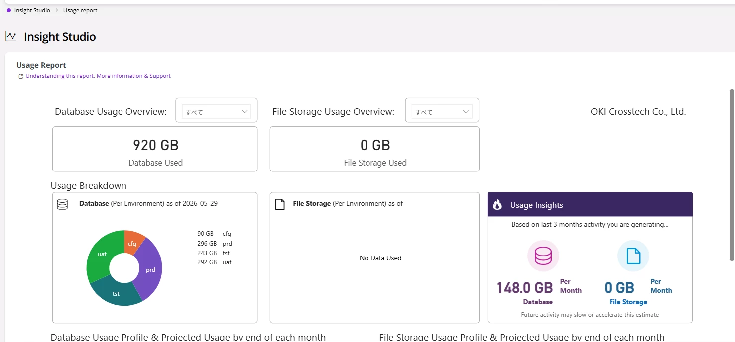Select the green uat slice of the donut chart

point(103,254)
